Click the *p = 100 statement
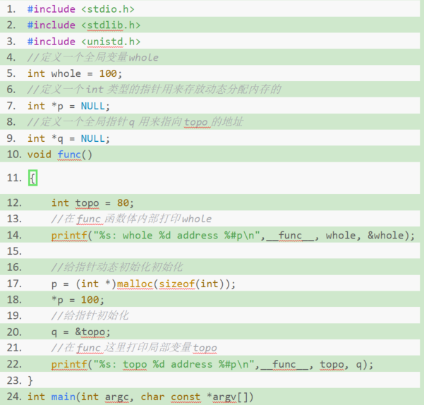The width and height of the screenshot is (424, 405). [83, 300]
